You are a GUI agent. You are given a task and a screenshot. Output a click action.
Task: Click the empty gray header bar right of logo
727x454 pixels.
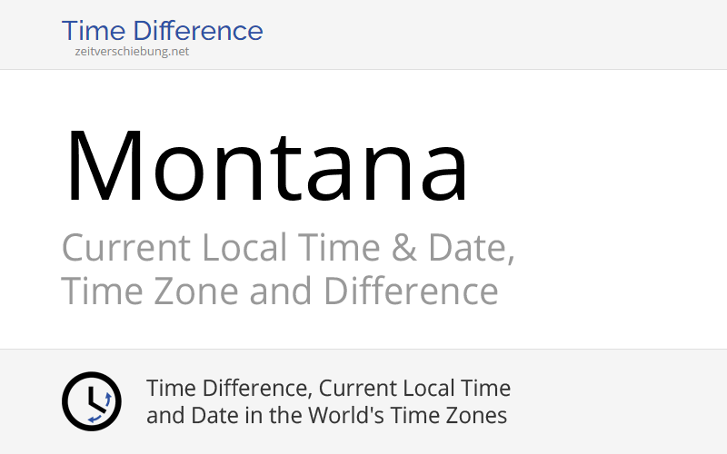(x=500, y=34)
